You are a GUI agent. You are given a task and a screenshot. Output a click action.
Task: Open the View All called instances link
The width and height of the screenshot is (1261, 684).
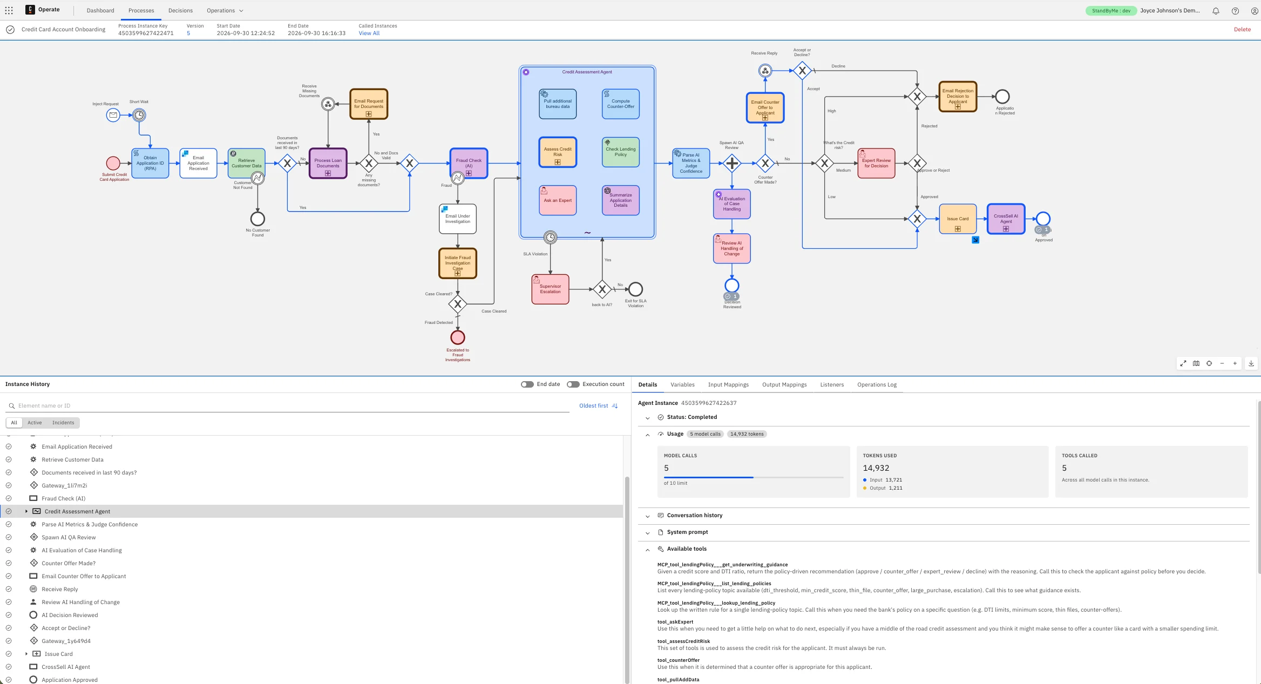click(369, 33)
